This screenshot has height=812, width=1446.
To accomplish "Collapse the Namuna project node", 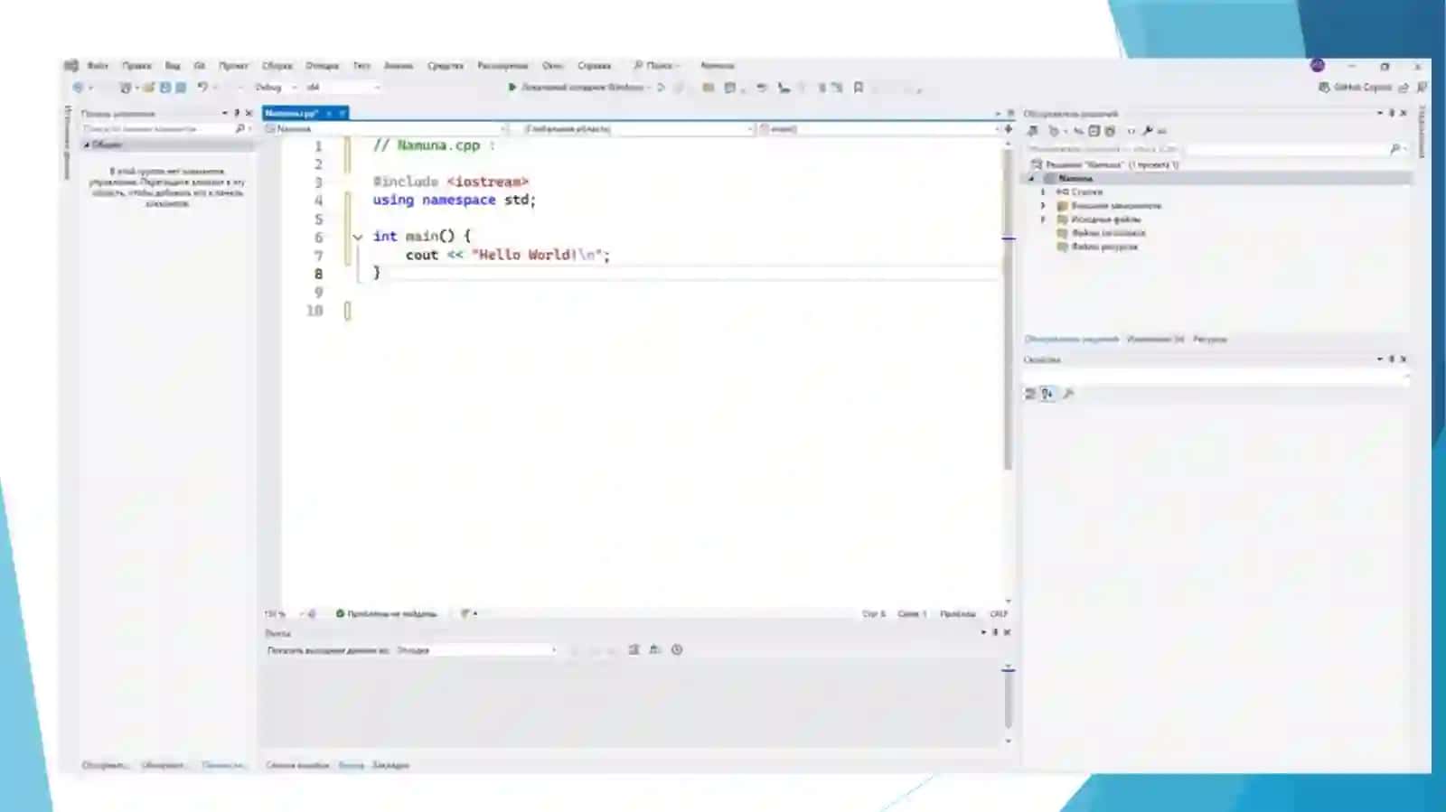I will coord(1032,178).
